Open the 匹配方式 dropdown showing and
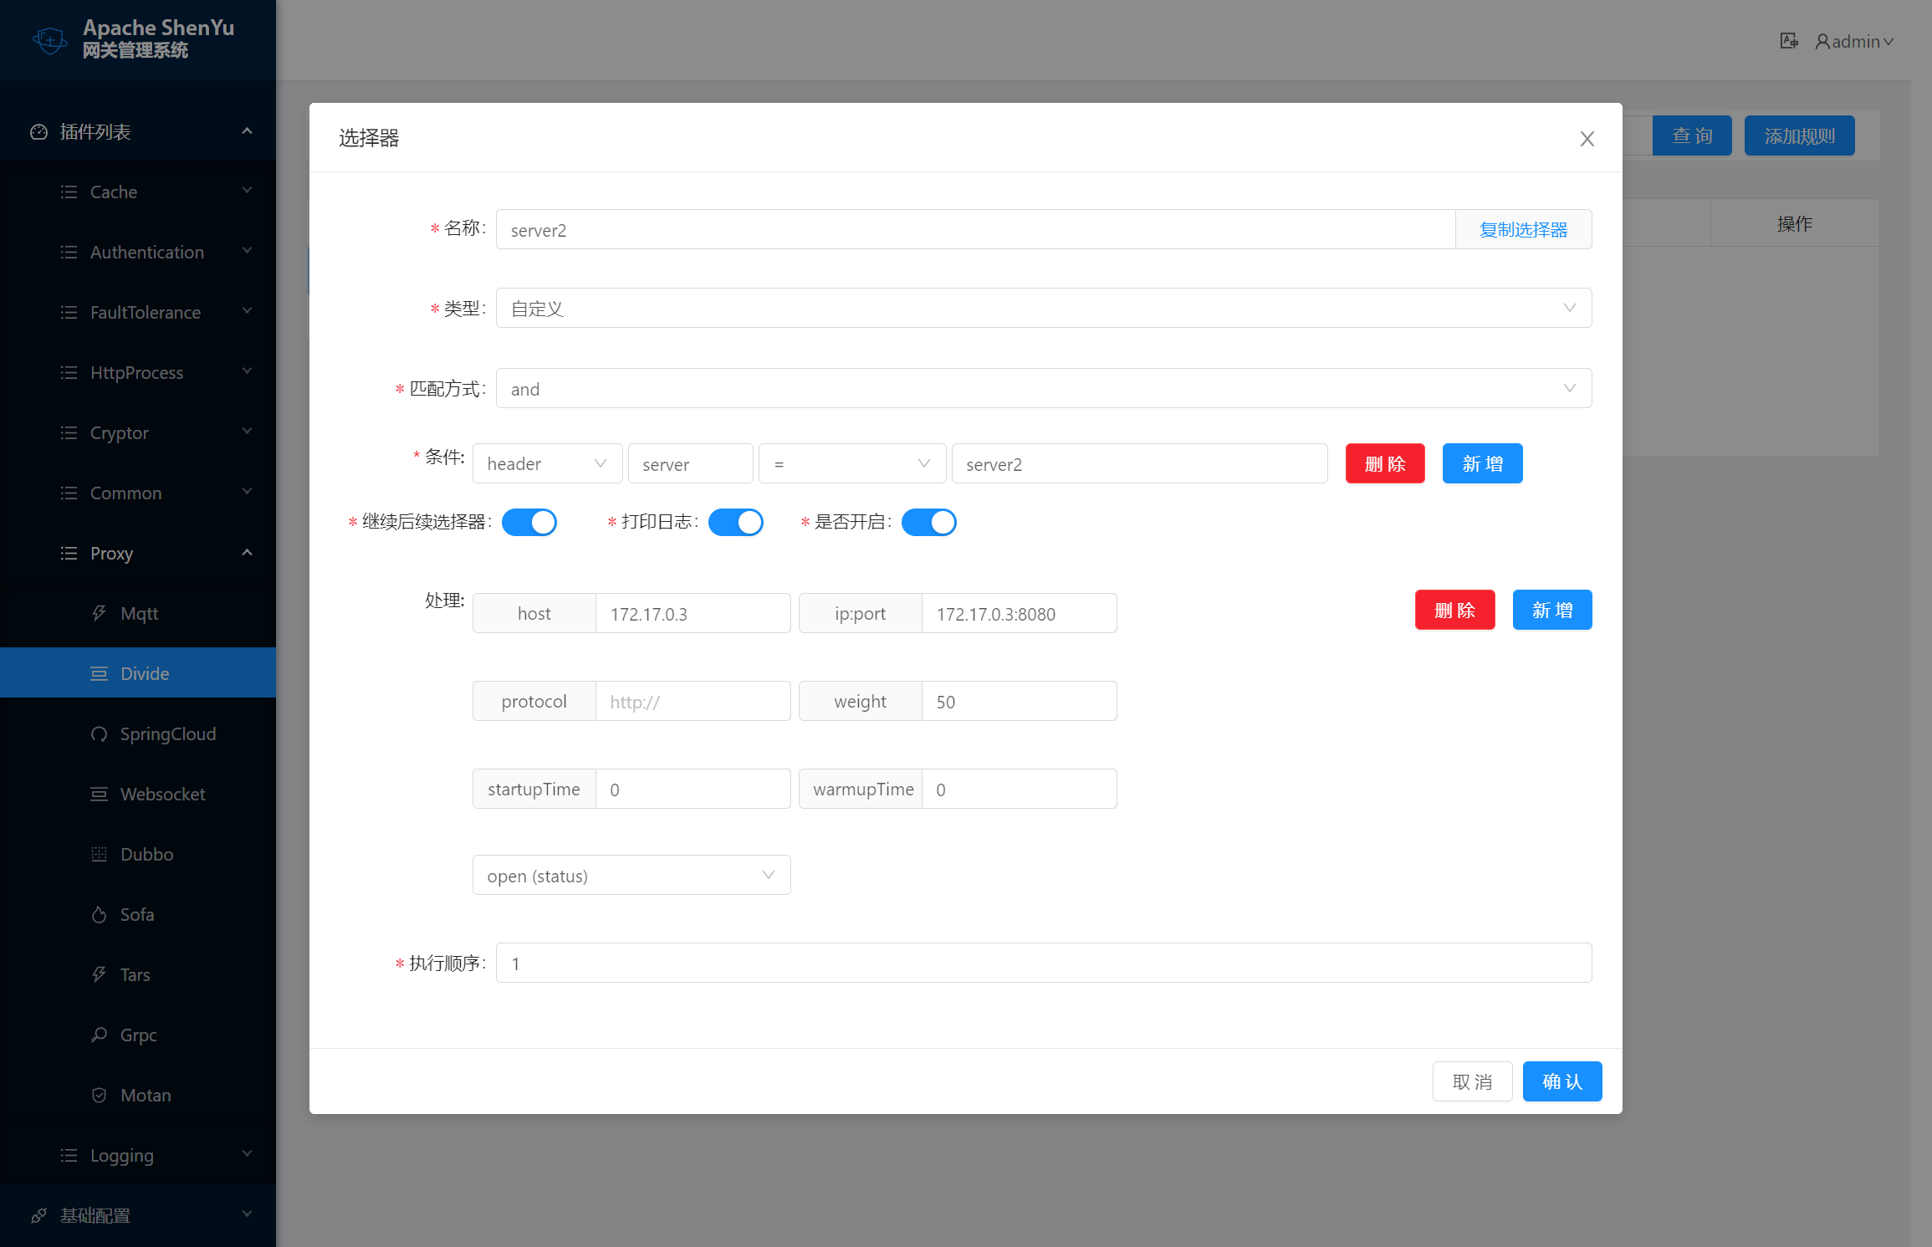 pyautogui.click(x=1043, y=388)
